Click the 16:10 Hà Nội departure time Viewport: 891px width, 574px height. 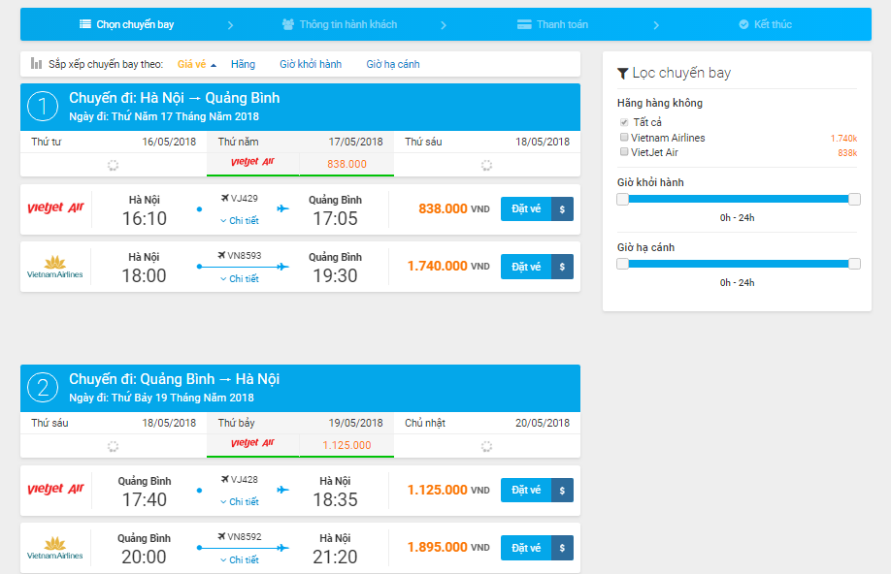145,218
